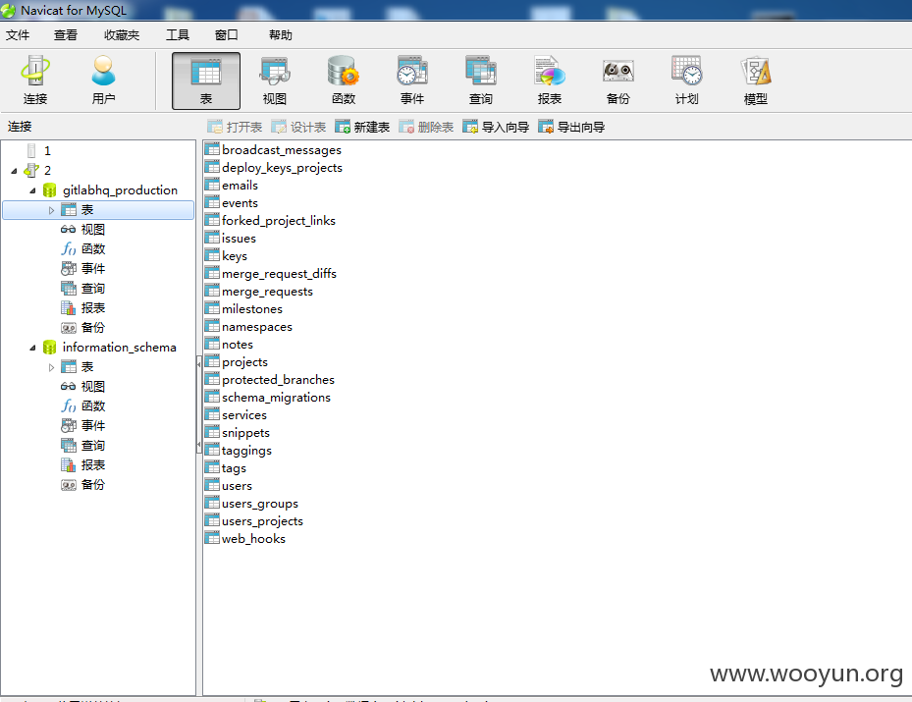The height and width of the screenshot is (702, 912).
Task: Select the broadcast_messages table
Action: 273,150
